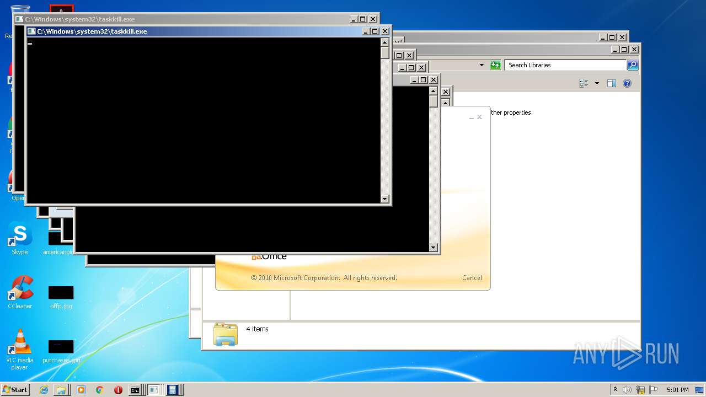Click the 5:01 PM clock
The image size is (706, 397).
click(x=677, y=390)
